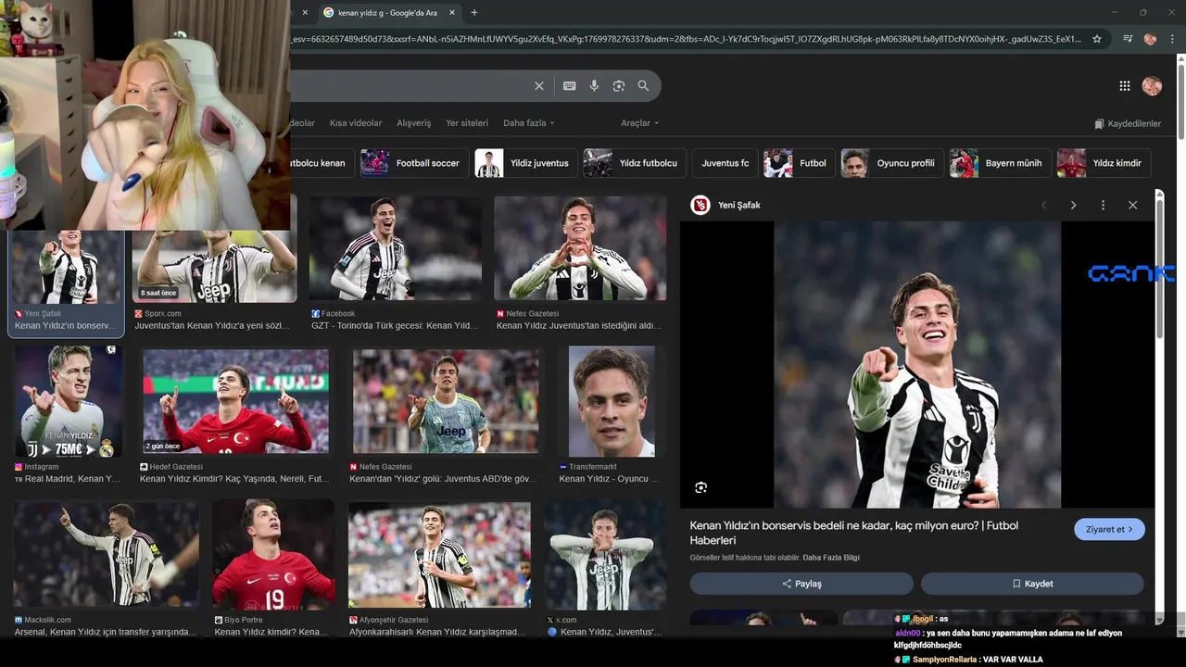Search by image with camera lens icon
1186x667 pixels.
pyautogui.click(x=619, y=86)
